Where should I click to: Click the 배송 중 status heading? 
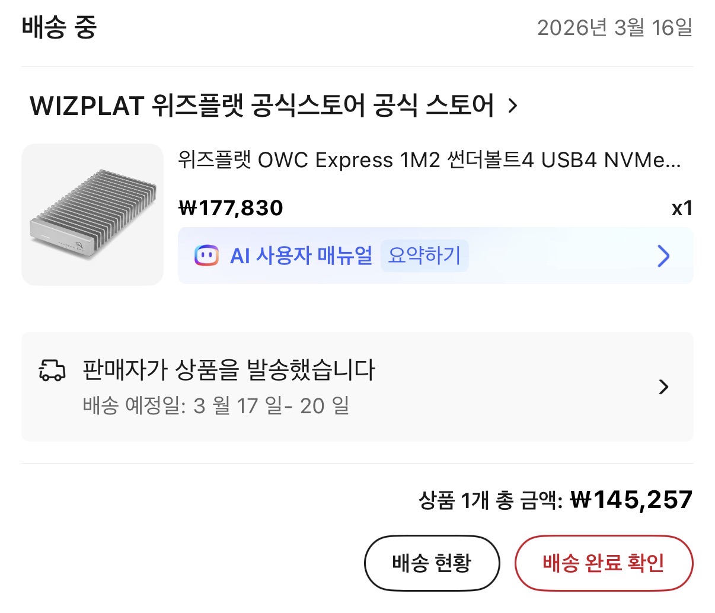59,27
